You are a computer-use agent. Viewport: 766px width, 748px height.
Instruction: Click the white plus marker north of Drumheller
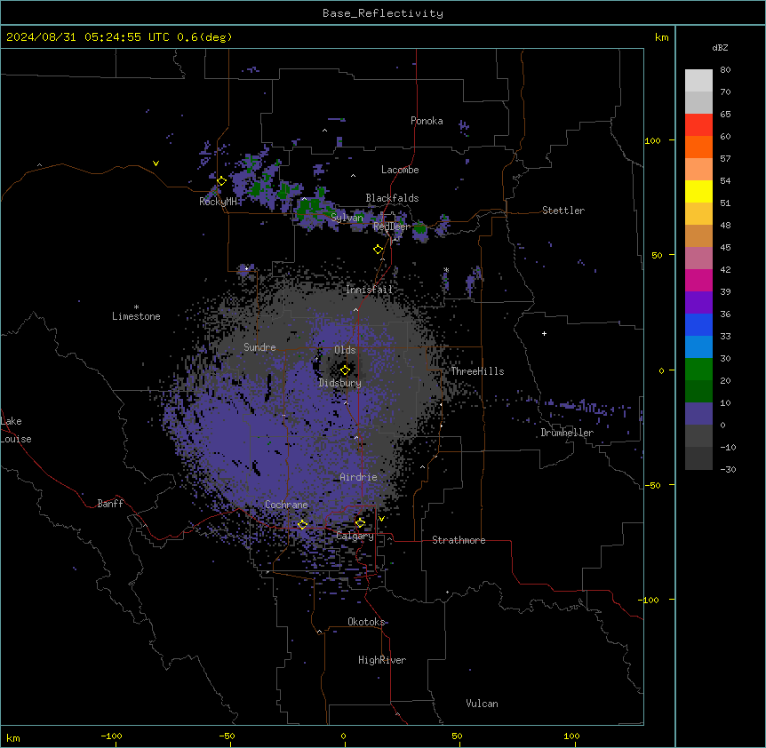click(x=544, y=333)
